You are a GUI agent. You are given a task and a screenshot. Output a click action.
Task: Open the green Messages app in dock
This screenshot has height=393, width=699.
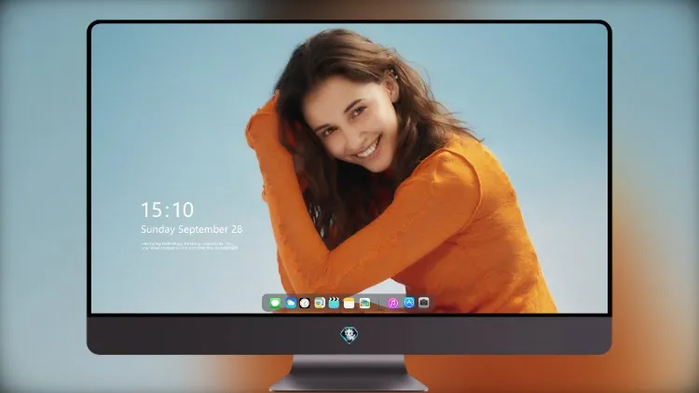[276, 303]
